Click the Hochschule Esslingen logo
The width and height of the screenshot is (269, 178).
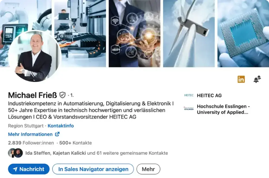point(189,108)
